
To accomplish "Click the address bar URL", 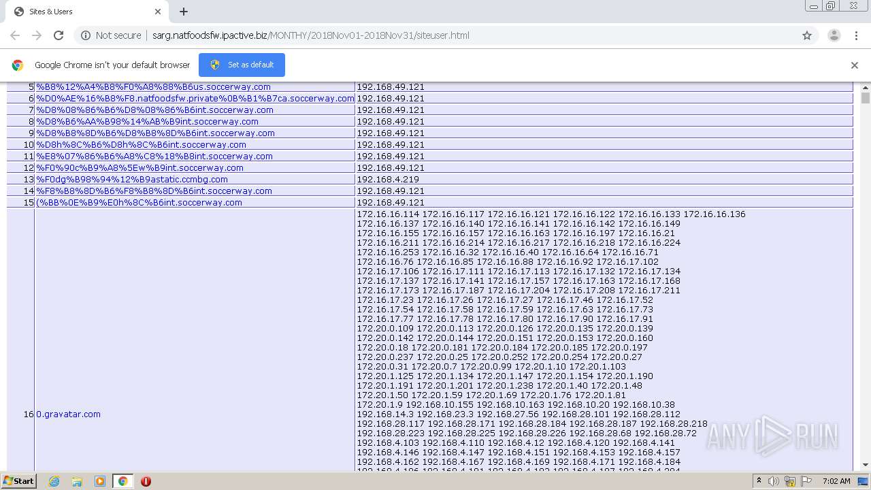I will (x=310, y=35).
